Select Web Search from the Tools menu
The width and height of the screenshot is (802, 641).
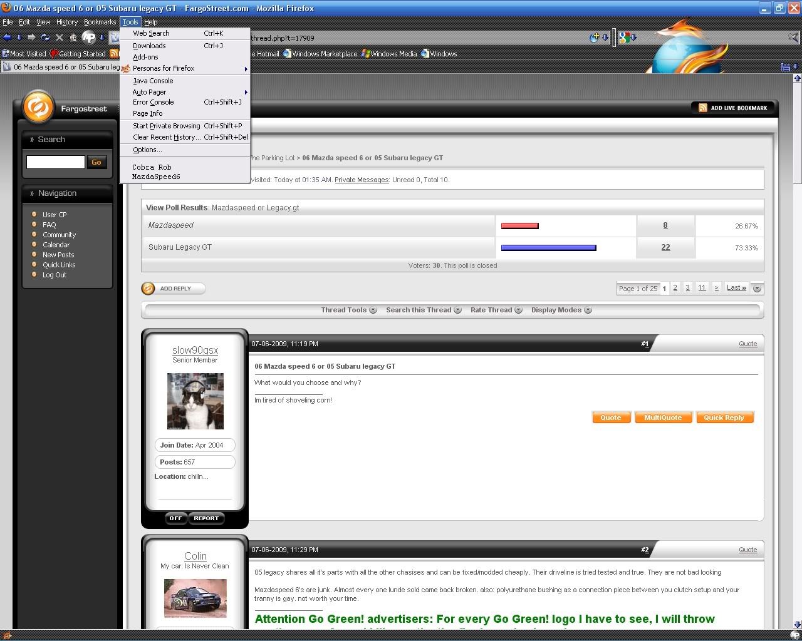pyautogui.click(x=185, y=33)
